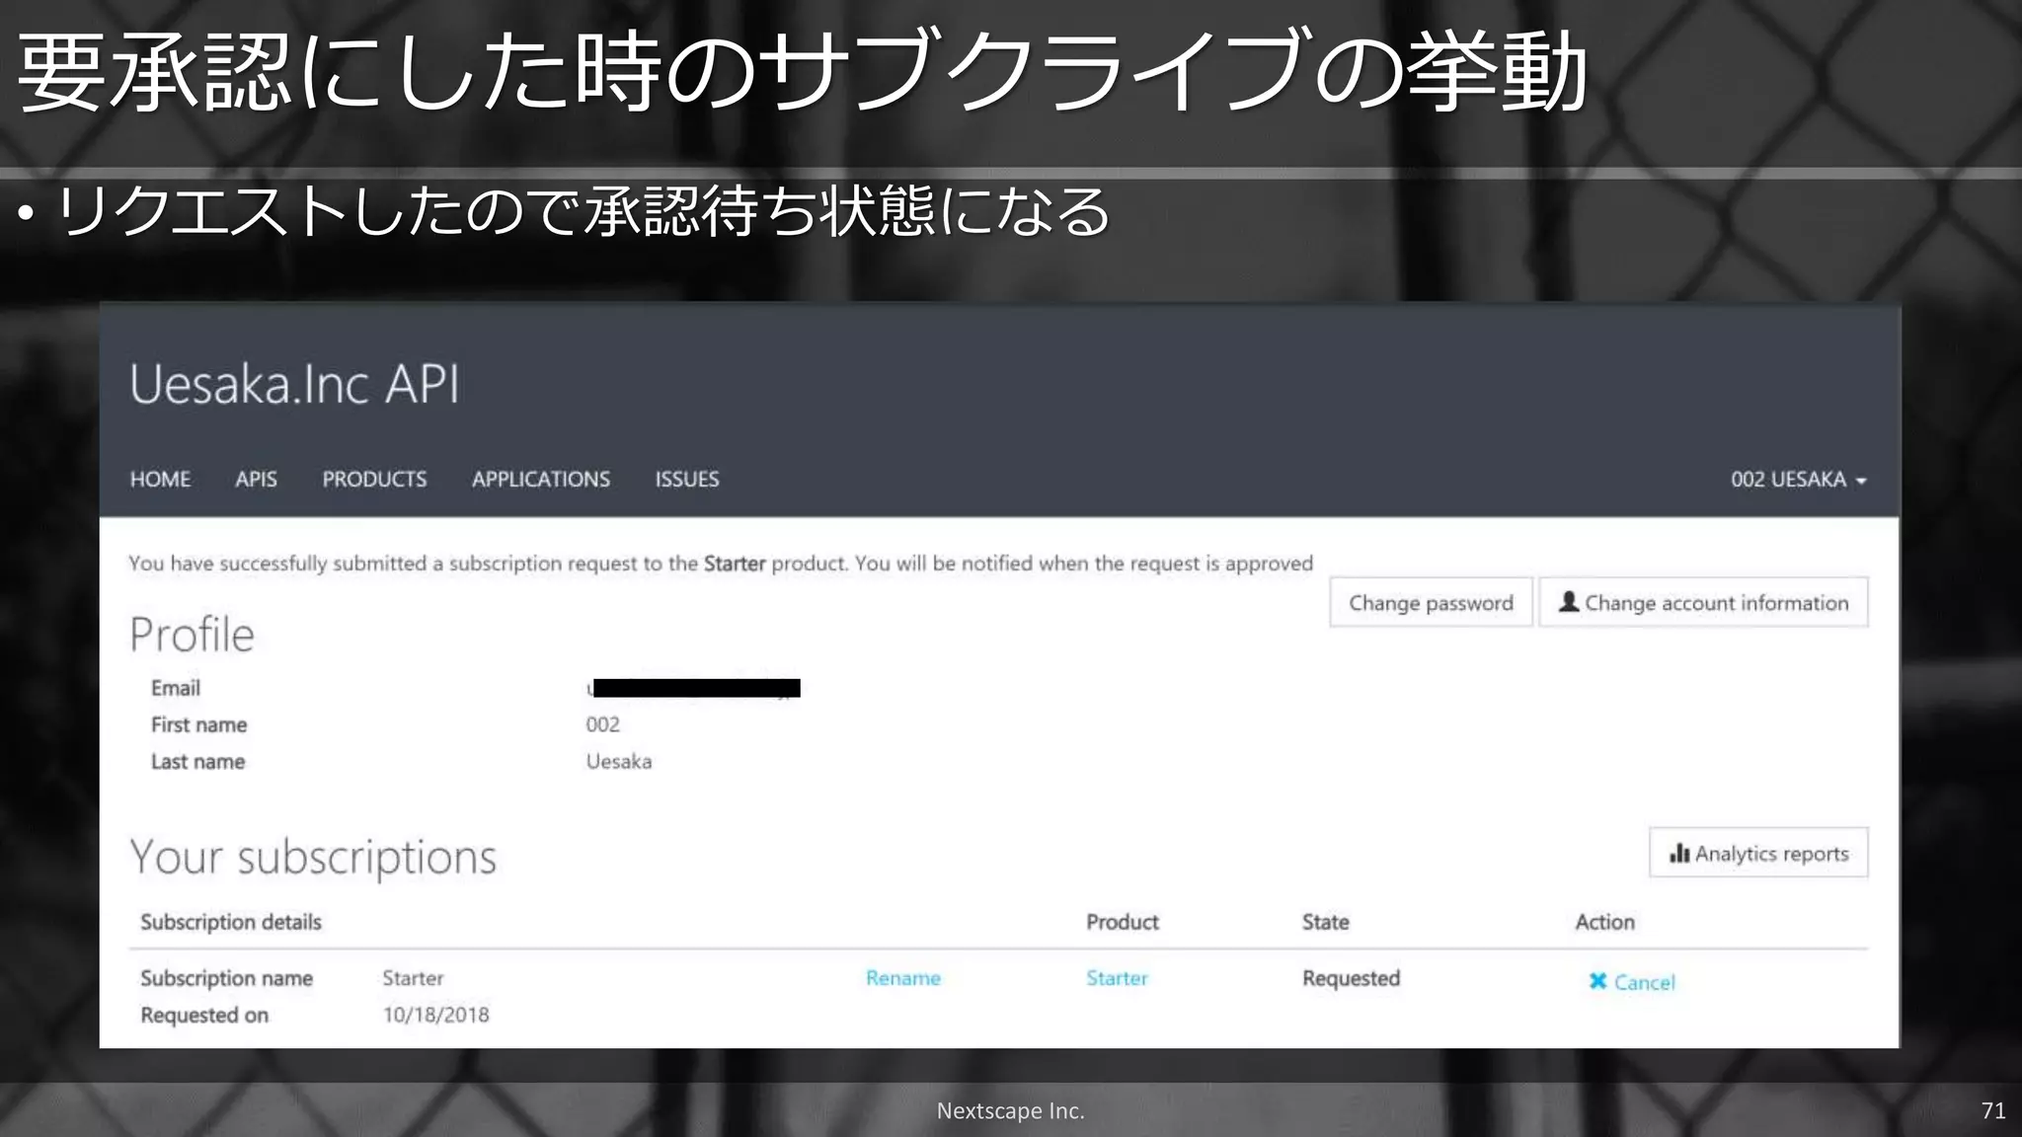Click the redacted email value
2022x1137 pixels.
[x=694, y=688]
